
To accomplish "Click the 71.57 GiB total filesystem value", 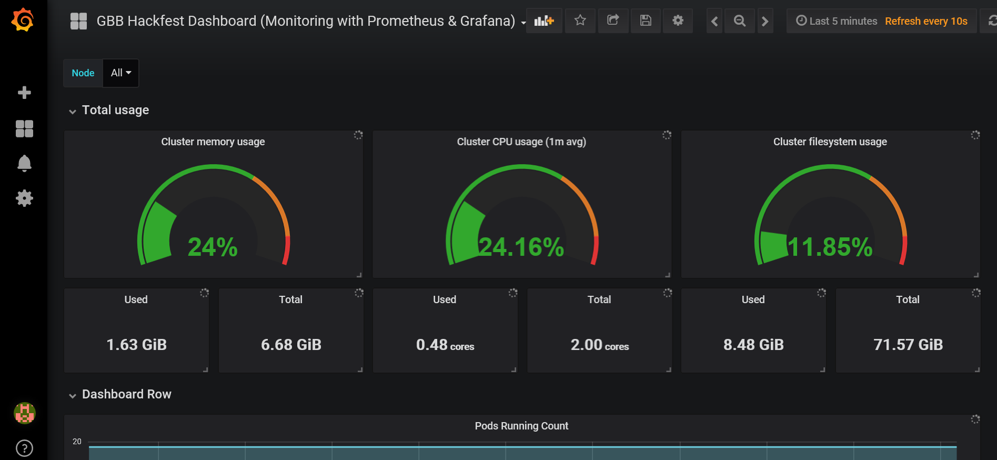I will (x=908, y=345).
